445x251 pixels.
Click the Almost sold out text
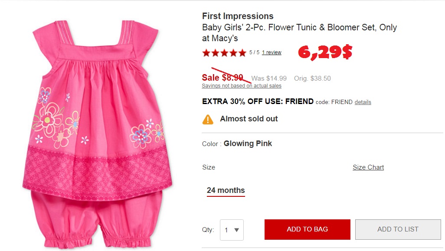point(249,119)
